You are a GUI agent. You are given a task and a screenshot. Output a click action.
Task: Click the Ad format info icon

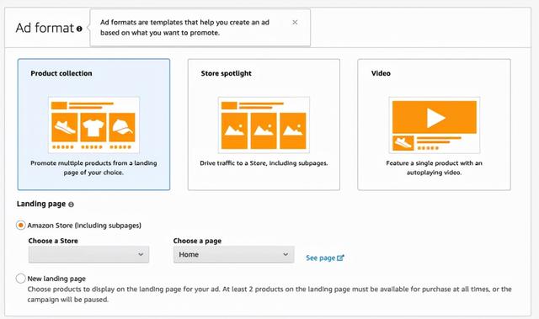[x=79, y=29]
